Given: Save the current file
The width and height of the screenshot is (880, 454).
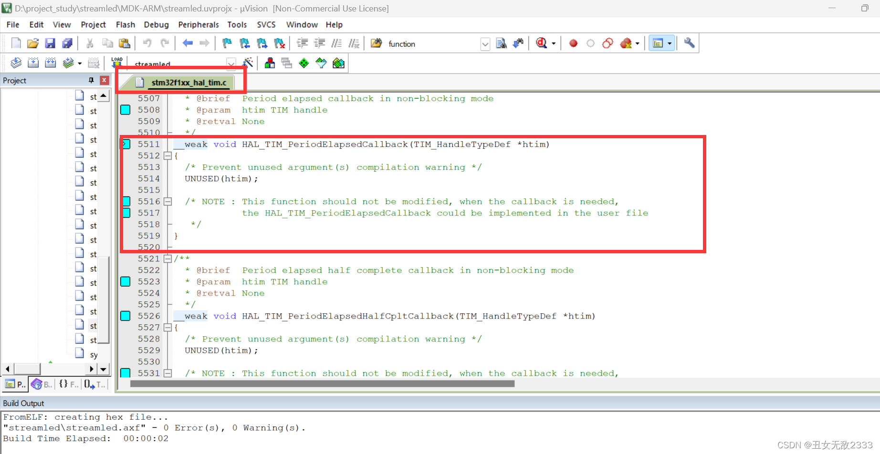Looking at the screenshot, I should tap(50, 43).
